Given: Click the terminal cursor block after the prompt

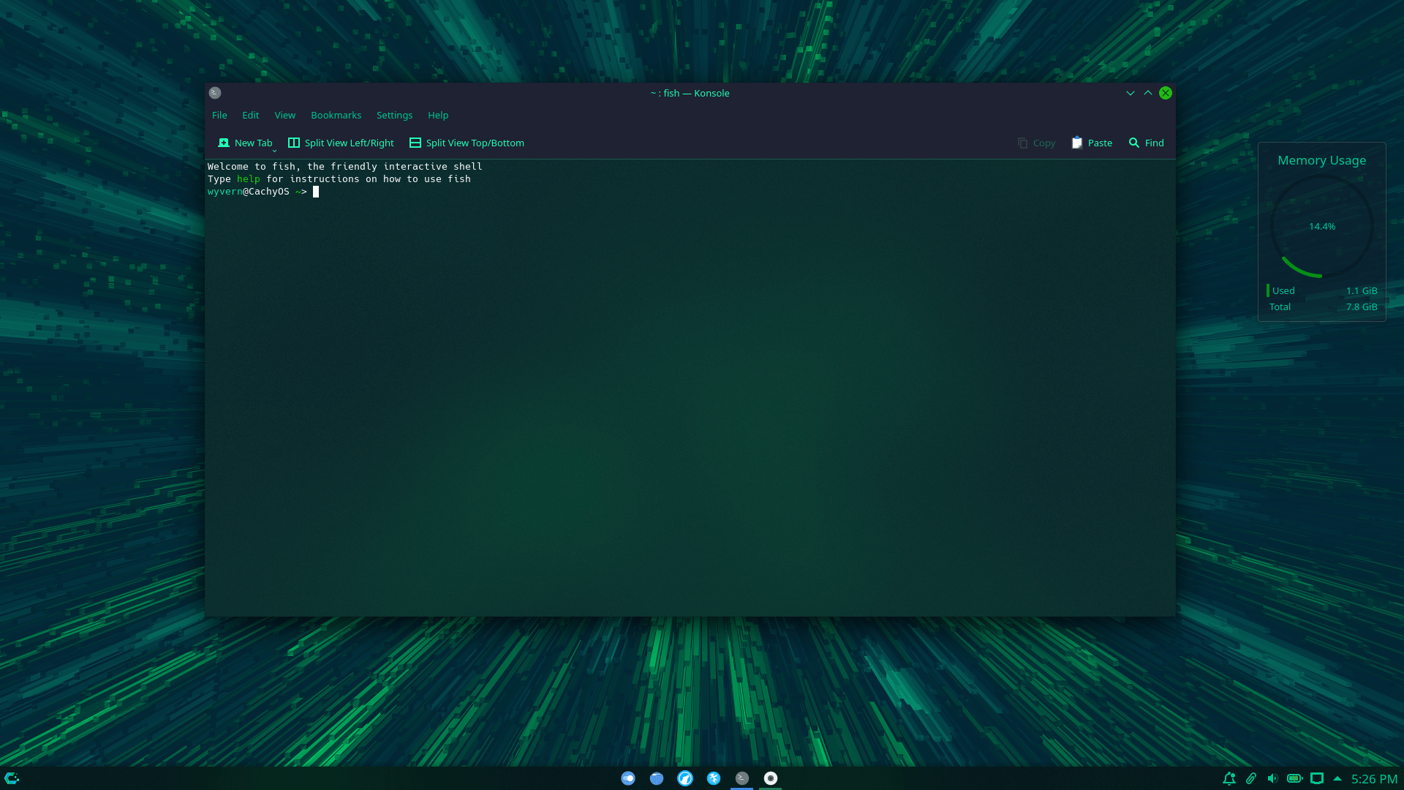Looking at the screenshot, I should pyautogui.click(x=316, y=192).
